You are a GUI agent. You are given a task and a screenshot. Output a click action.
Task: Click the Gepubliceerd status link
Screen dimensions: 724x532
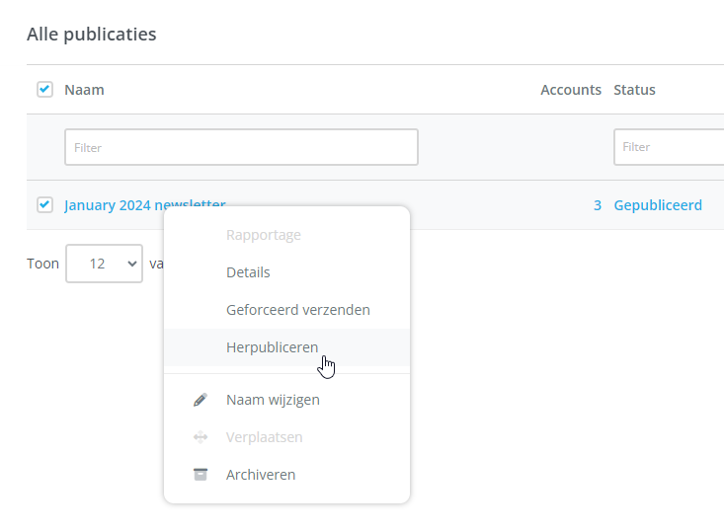[x=658, y=205]
